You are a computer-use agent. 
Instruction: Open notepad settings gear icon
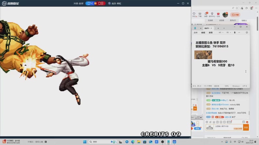247,33
